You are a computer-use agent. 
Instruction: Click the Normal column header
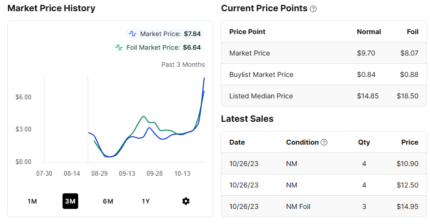click(369, 32)
